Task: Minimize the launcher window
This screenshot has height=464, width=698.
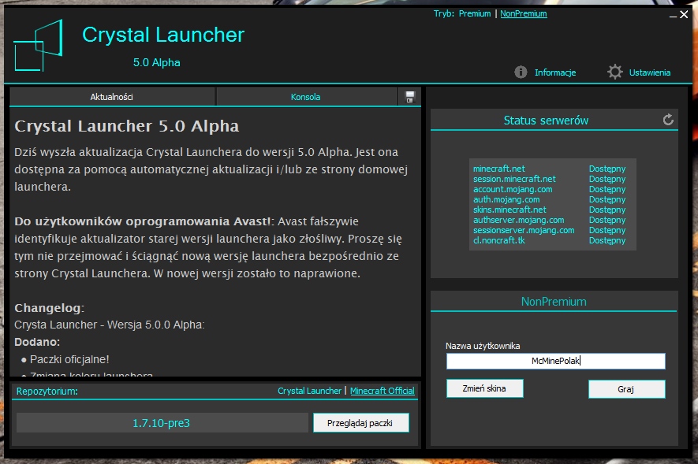Action: (673, 16)
